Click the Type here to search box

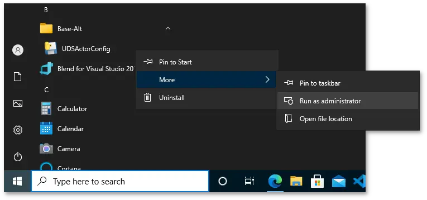click(120, 181)
